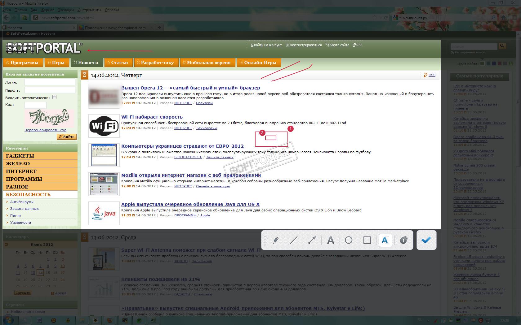Viewport: 521px width, 325px height.
Task: Expand the ПРОГРАММЫ category
Action: (x=40, y=179)
